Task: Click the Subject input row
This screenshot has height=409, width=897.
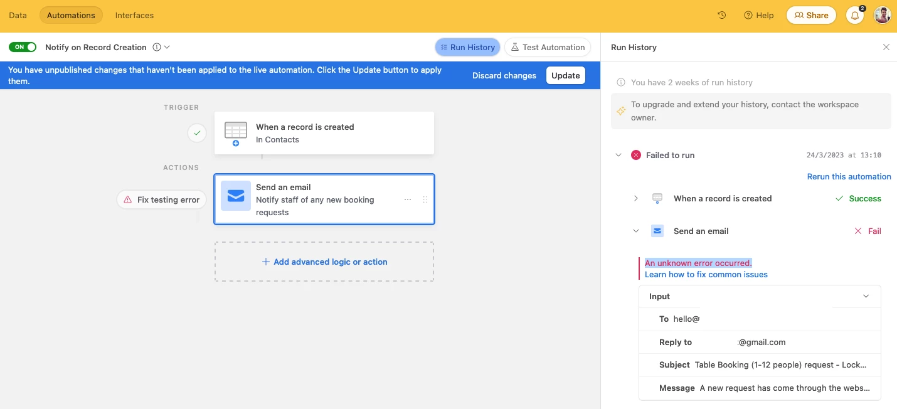Action: [760, 364]
